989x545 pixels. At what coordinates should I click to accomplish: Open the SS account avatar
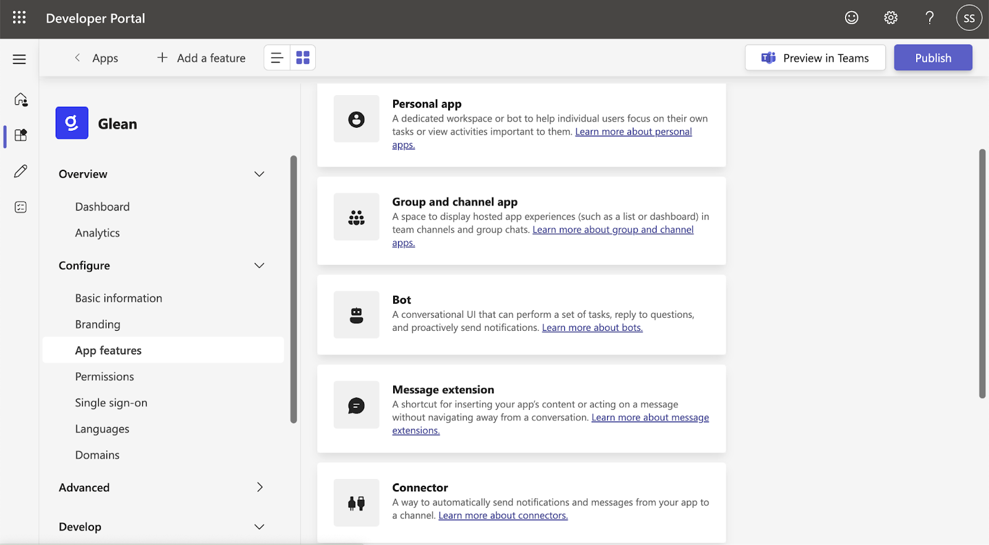pyautogui.click(x=969, y=18)
